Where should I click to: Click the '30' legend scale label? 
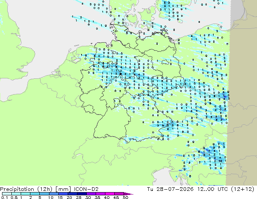click(x=88, y=197)
